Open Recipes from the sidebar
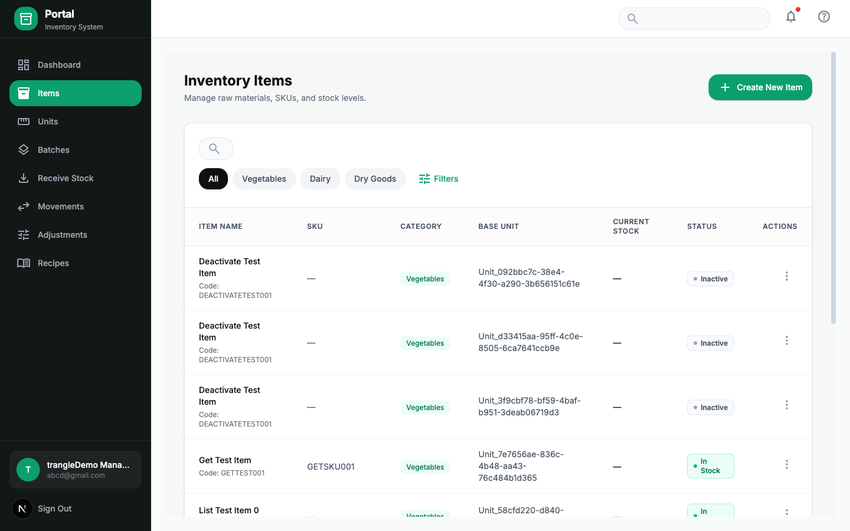 (x=76, y=263)
